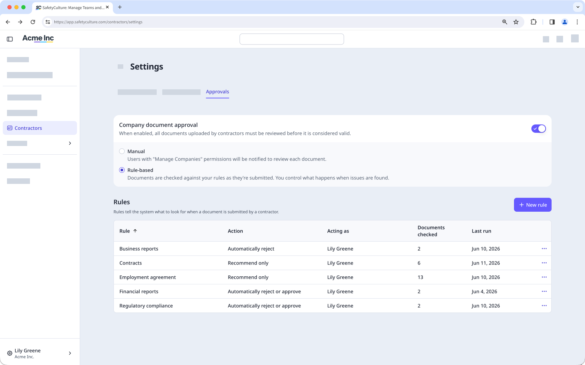Go forward in browser history
585x365 pixels.
[x=20, y=22]
